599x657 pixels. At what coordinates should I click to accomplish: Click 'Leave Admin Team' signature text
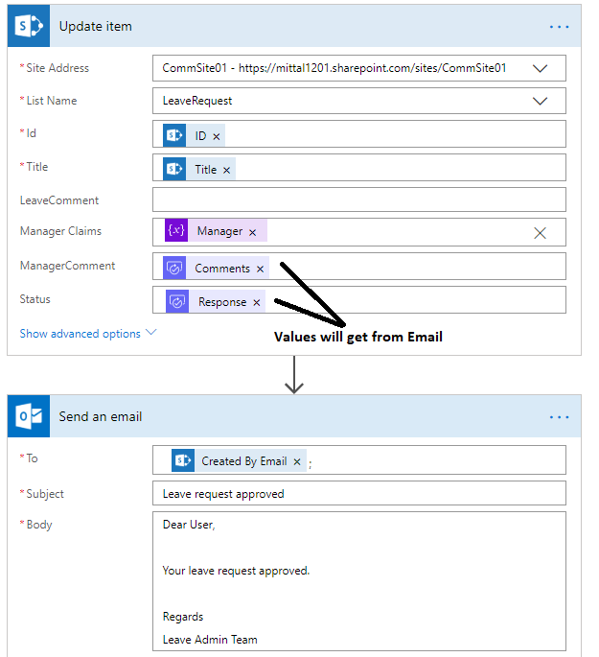210,640
